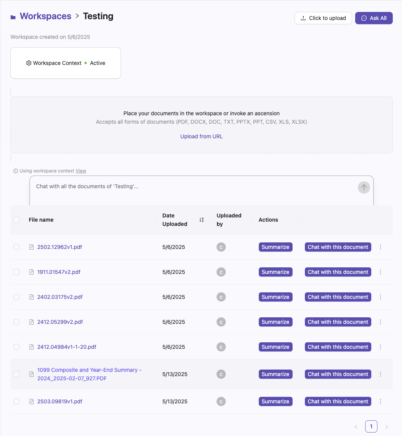Summarize the 2502.12962v1.pdf document
402x436 pixels.
[x=275, y=247]
